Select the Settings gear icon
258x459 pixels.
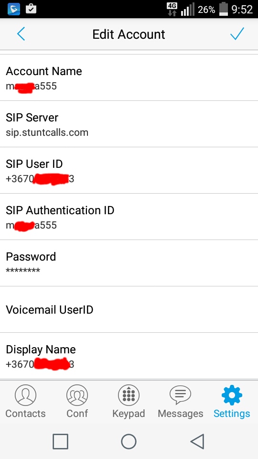[232, 395]
